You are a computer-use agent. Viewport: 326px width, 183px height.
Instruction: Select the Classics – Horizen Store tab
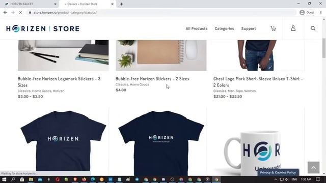[x=87, y=4]
